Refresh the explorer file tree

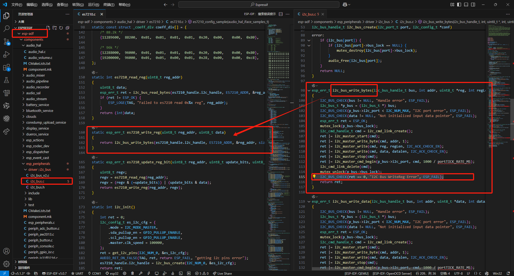[61, 28]
